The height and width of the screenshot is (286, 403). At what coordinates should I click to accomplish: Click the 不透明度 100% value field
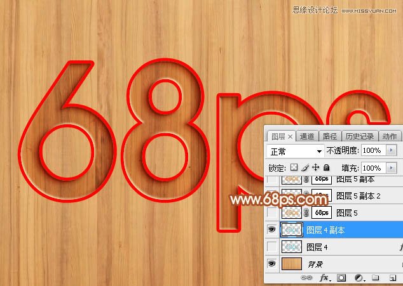374,150
